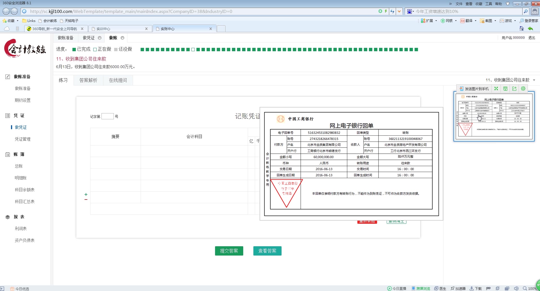Click the home icon on the tab bar
The width and height of the screenshot is (540, 291).
tap(522, 28)
